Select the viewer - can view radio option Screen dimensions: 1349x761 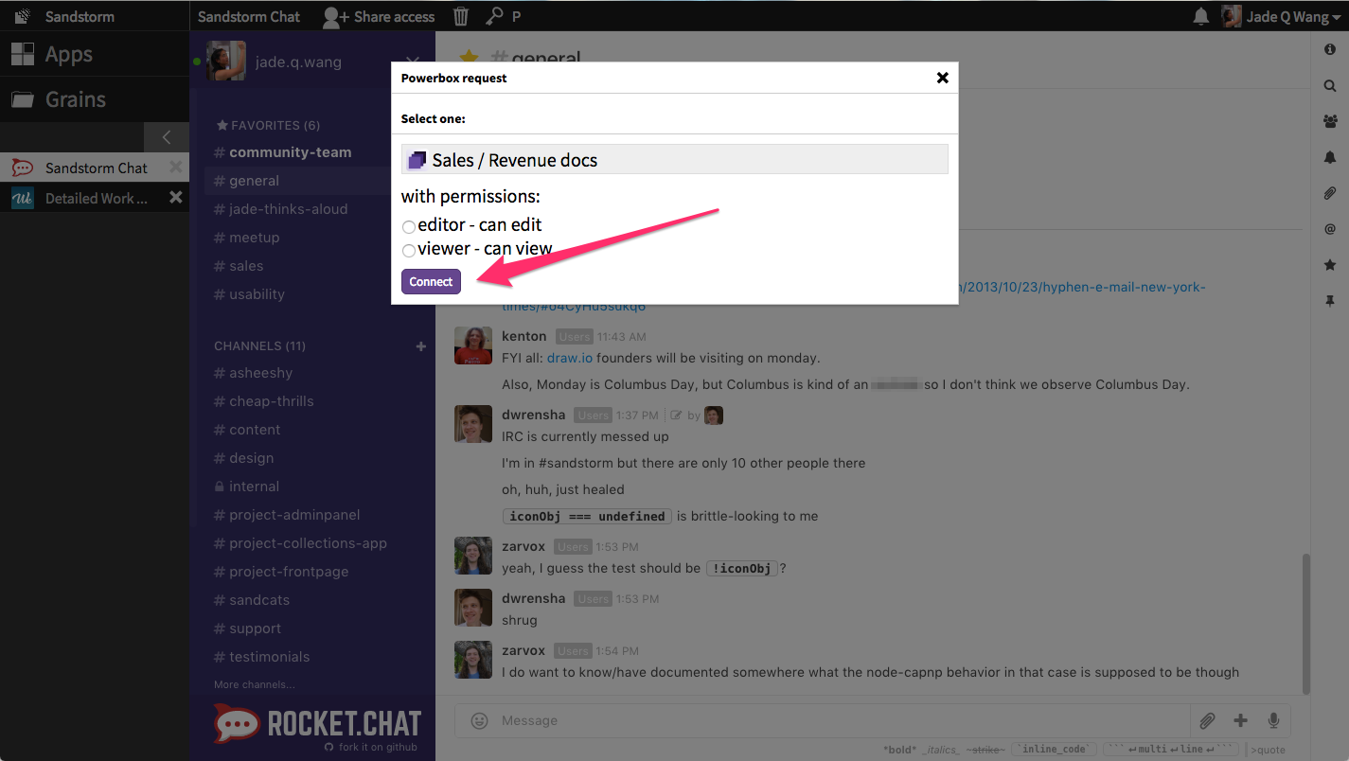coord(409,251)
